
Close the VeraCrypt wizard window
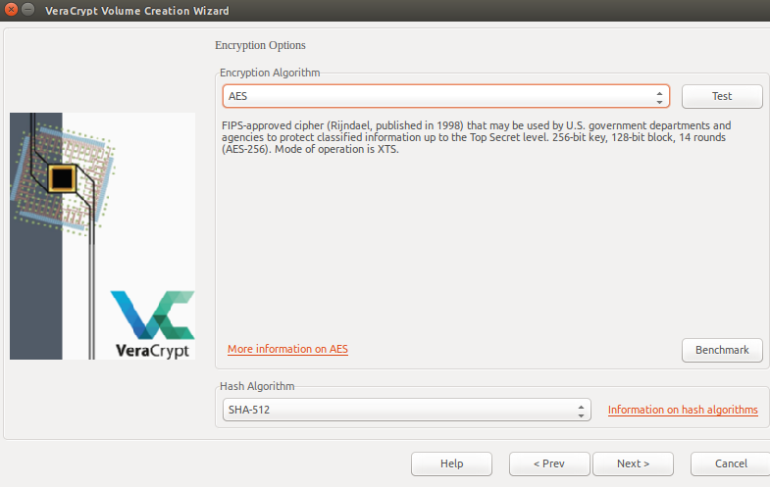point(11,10)
